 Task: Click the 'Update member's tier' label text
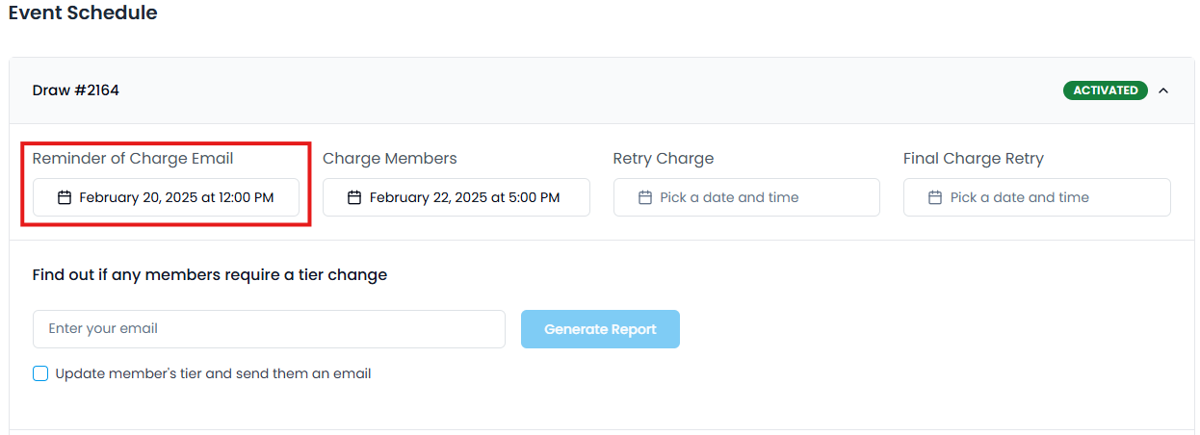click(213, 373)
